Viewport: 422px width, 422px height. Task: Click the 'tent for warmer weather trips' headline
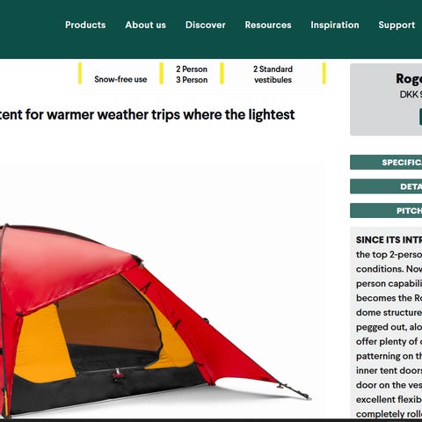147,114
